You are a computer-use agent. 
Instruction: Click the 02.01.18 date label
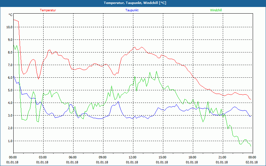click(x=252, y=162)
